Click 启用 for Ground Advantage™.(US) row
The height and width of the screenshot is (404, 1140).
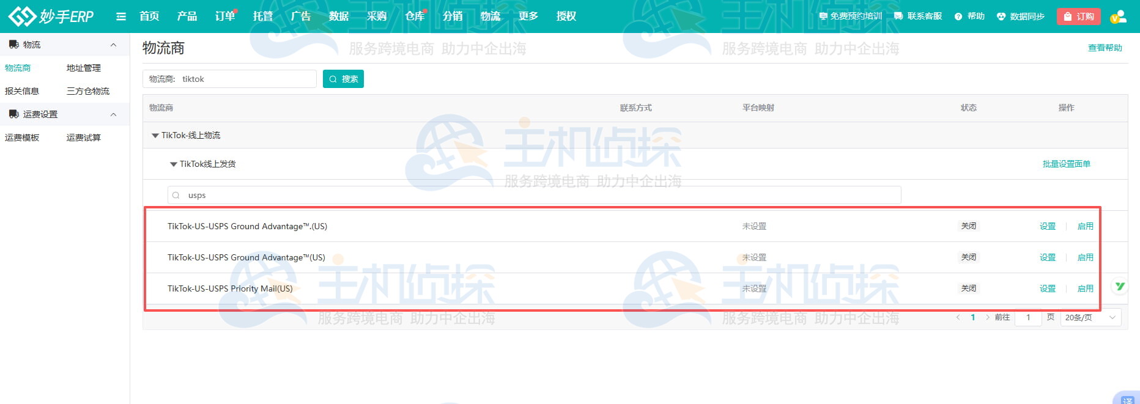(1086, 226)
